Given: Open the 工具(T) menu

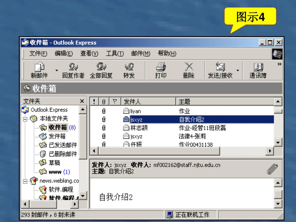Looking at the screenshot, I should (x=115, y=53).
